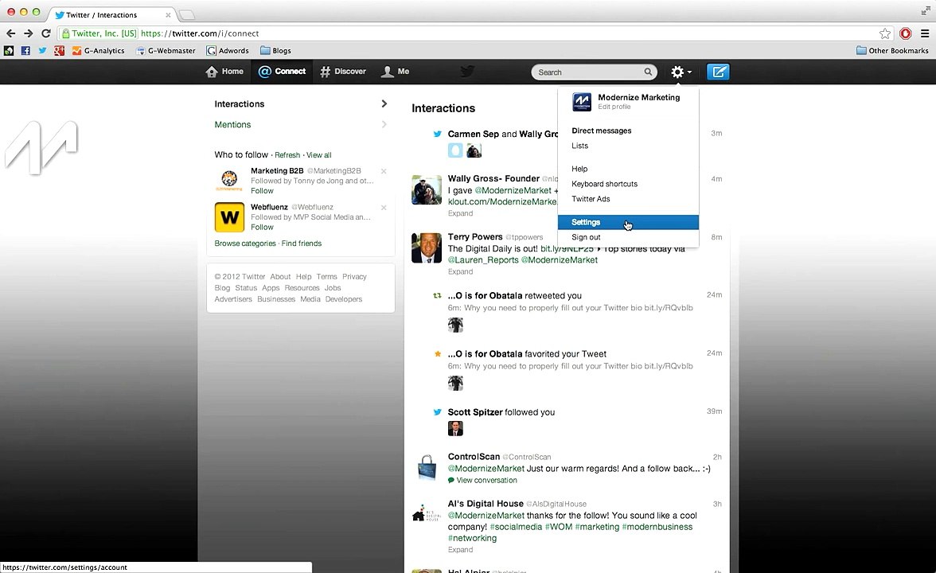Open the G-Webmaster bookmark
The image size is (936, 573).
coord(166,51)
